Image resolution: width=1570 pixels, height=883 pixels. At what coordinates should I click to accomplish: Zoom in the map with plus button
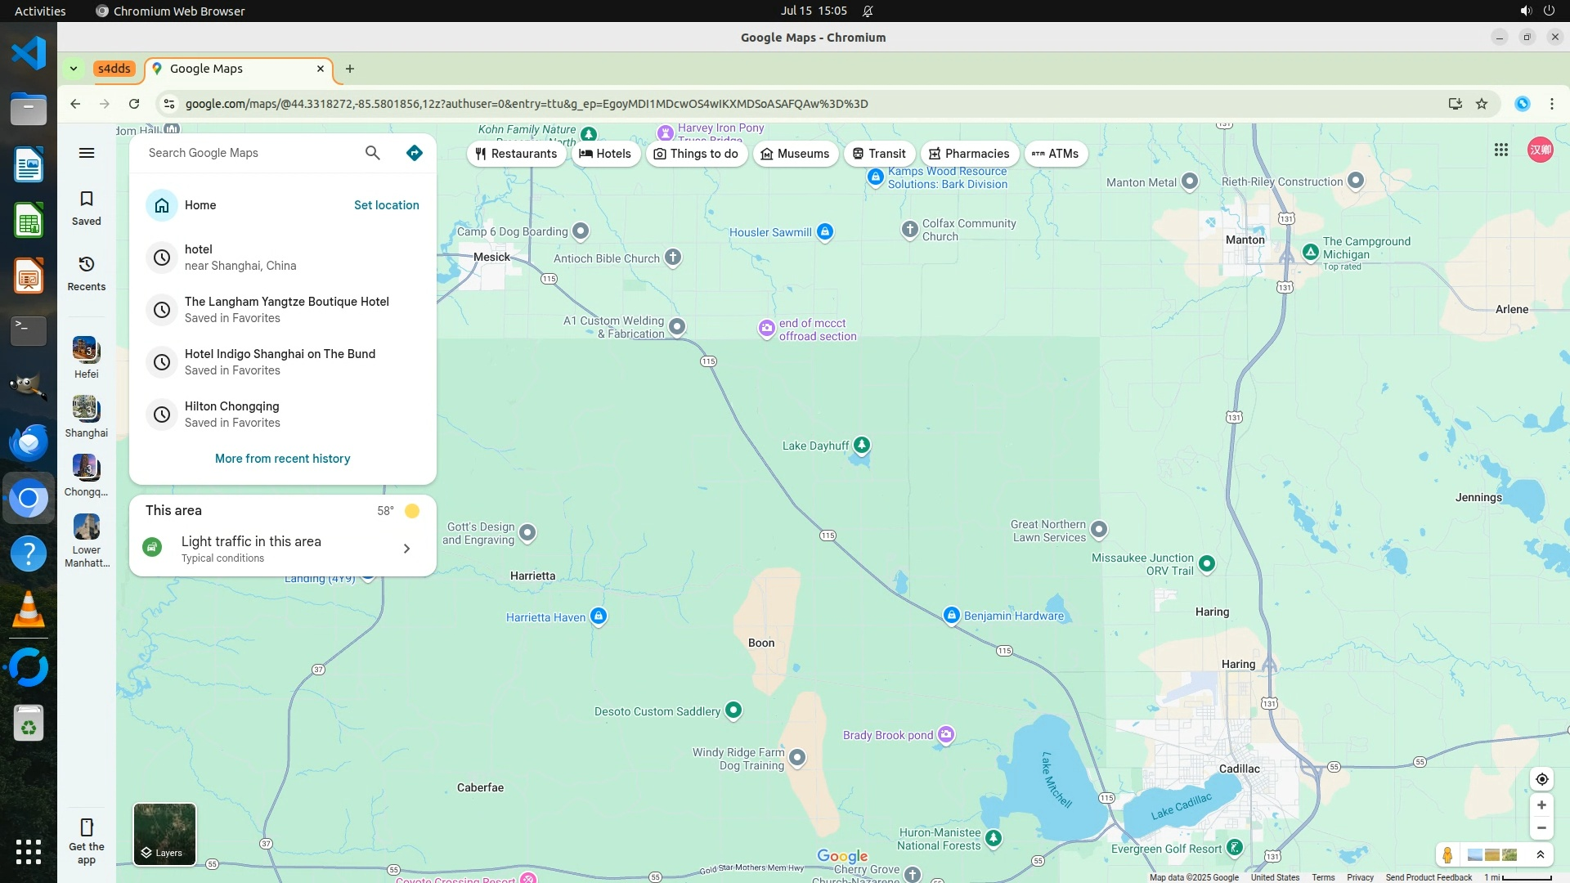click(1541, 805)
